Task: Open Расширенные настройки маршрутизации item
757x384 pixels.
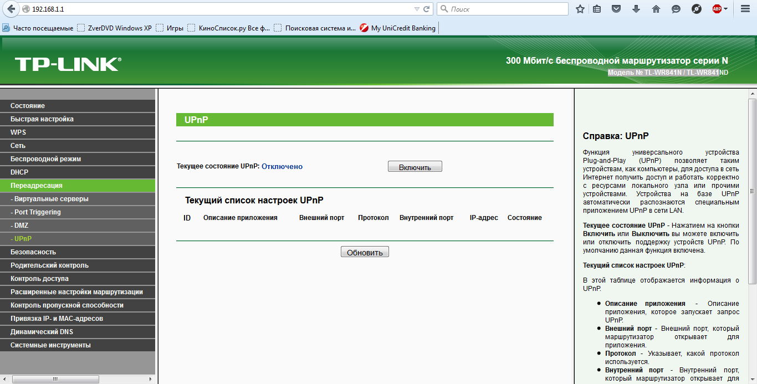Action: (x=78, y=292)
